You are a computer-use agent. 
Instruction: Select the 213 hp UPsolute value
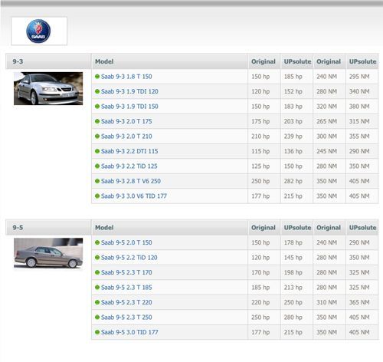point(293,288)
